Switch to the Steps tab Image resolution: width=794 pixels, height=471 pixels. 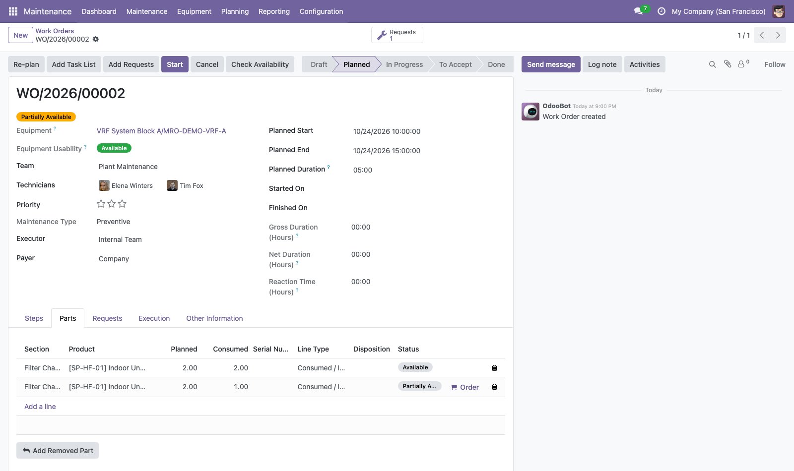[x=34, y=318]
